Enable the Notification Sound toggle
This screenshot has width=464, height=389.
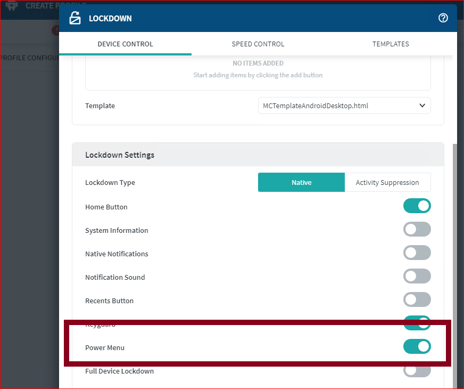(x=417, y=277)
